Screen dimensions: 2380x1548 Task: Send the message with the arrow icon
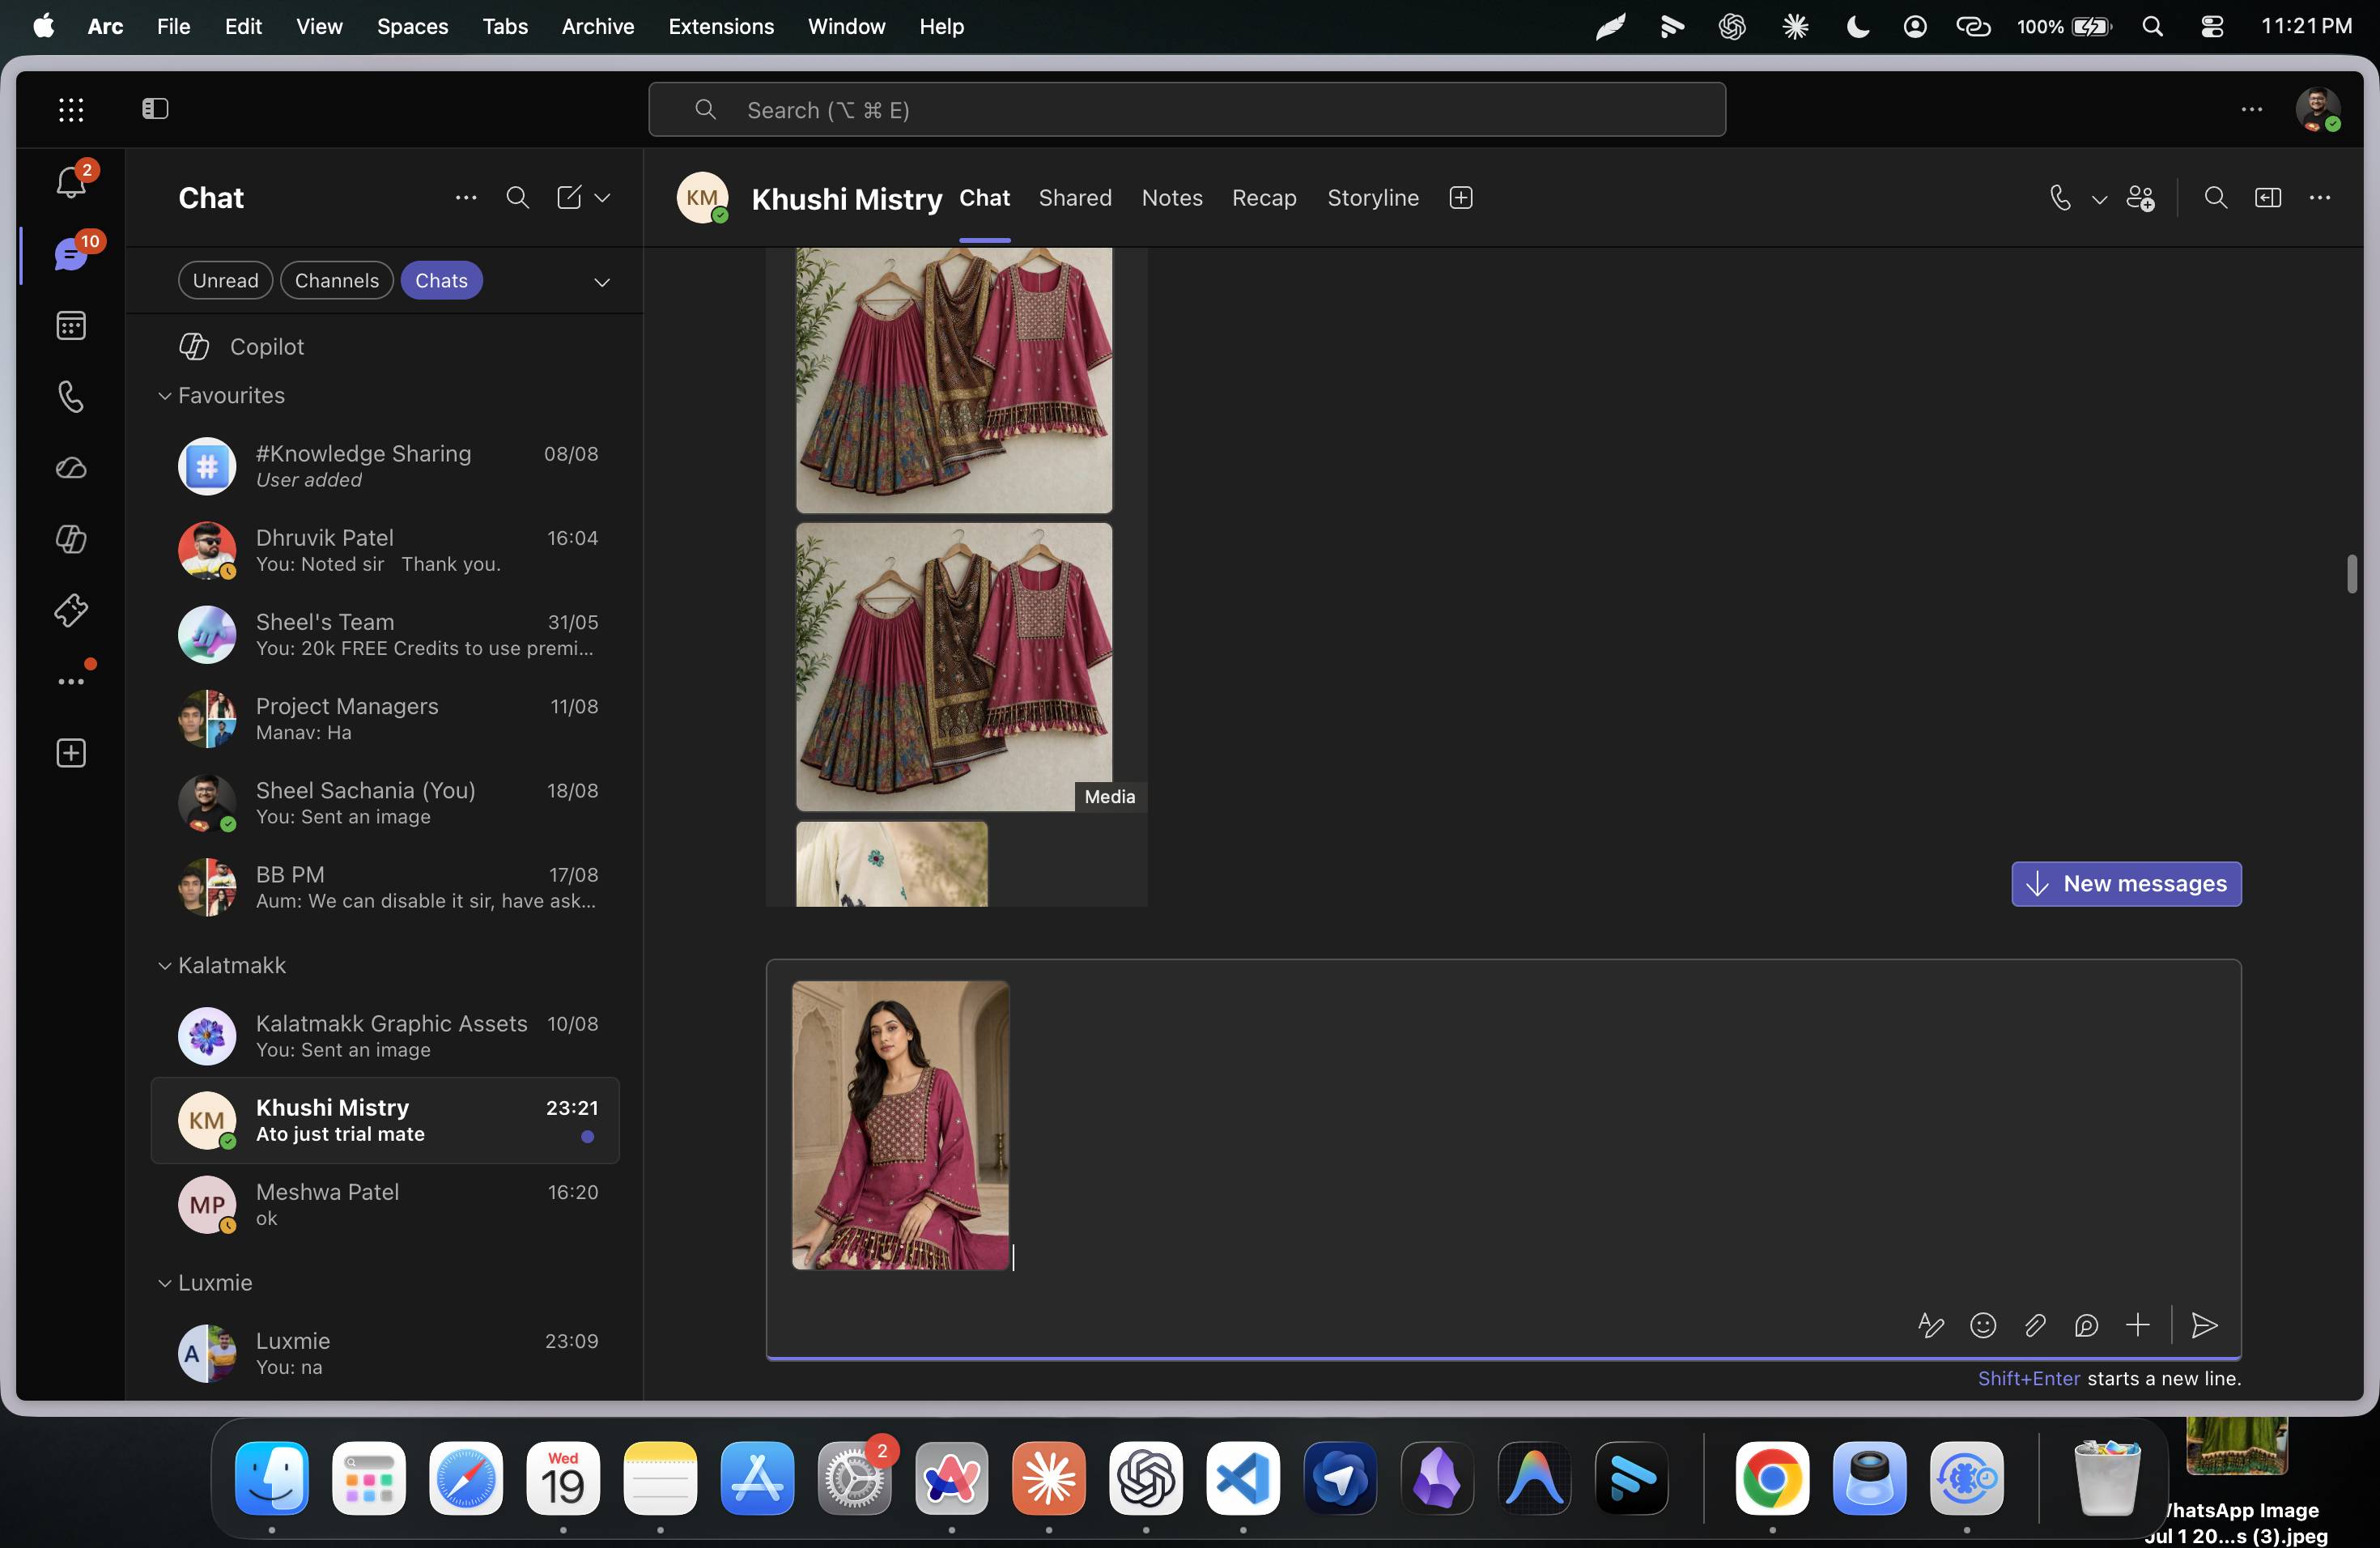[2204, 1325]
